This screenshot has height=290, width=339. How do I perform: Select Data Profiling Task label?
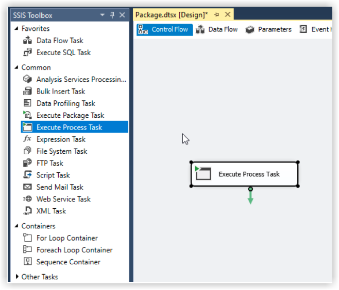point(66,103)
